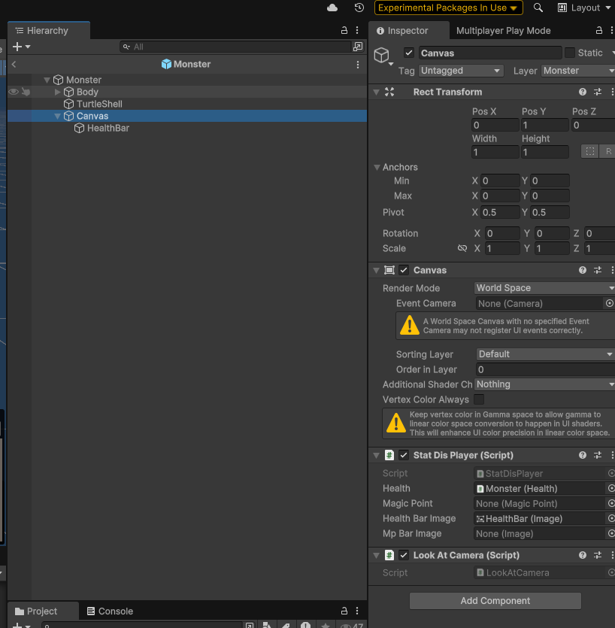
Task: Open the Monster prefab stage options menu
Action: click(358, 65)
